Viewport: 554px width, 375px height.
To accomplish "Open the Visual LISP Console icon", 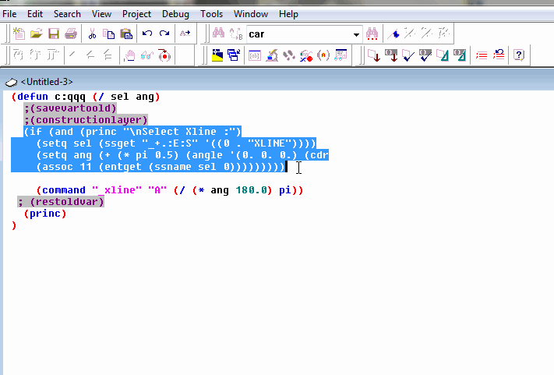I will click(x=254, y=55).
